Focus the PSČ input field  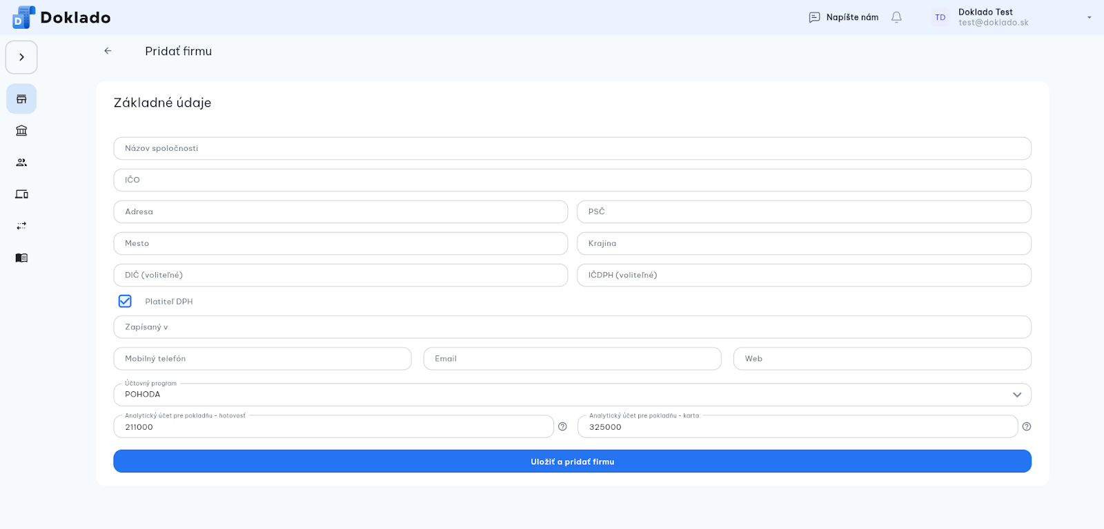point(804,211)
